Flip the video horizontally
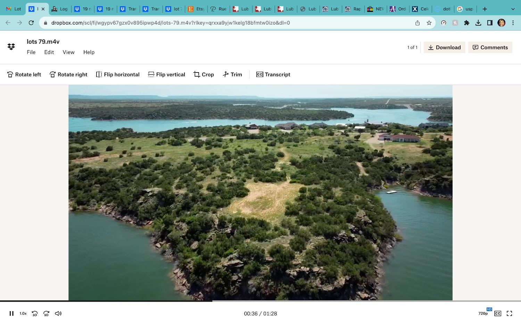521x325 pixels. pyautogui.click(x=118, y=75)
